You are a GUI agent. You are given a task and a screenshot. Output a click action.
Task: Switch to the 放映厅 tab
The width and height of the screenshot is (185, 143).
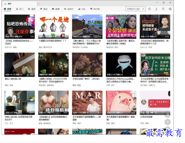click(x=69, y=9)
